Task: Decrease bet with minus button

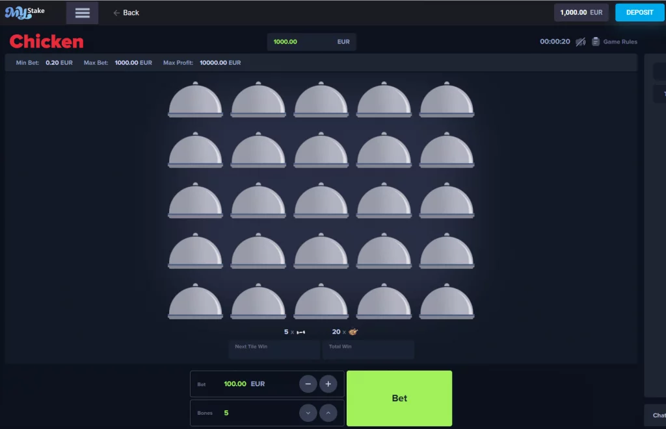Action: click(x=308, y=384)
